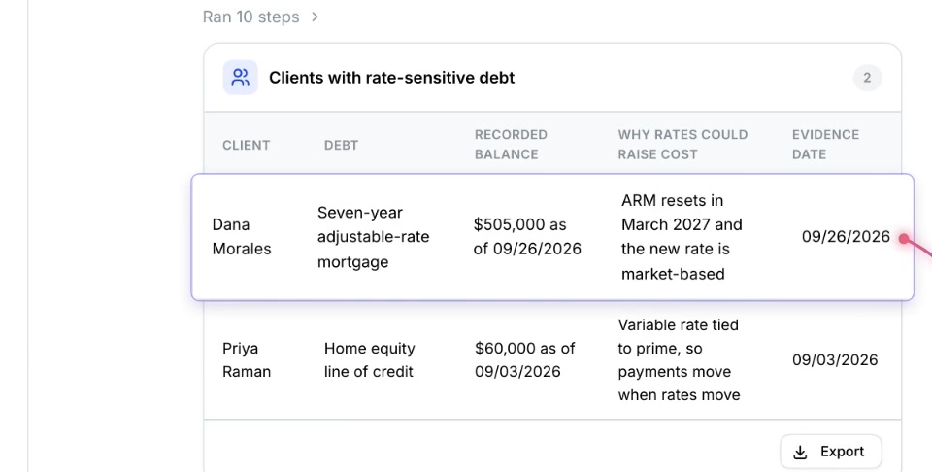Select the Seven-year adjustable-rate mortgage cell

[373, 237]
